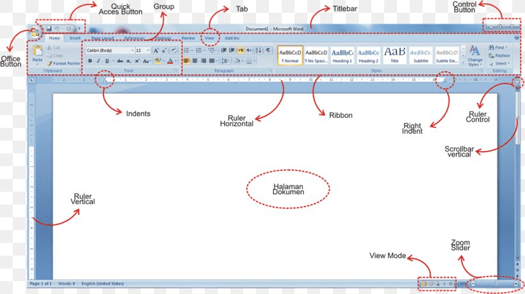Click the Bullets list icon
Image resolution: width=525 pixels, height=294 pixels.
tap(186, 50)
